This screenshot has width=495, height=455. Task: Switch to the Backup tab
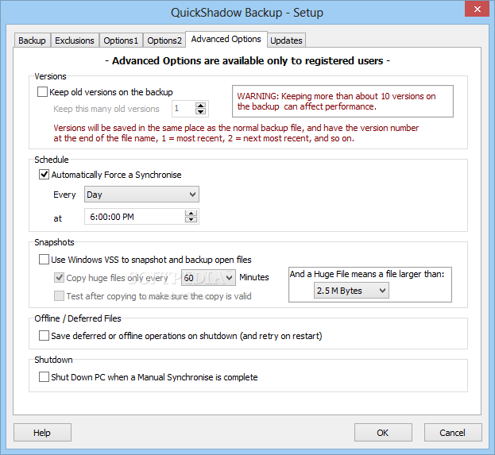[32, 40]
